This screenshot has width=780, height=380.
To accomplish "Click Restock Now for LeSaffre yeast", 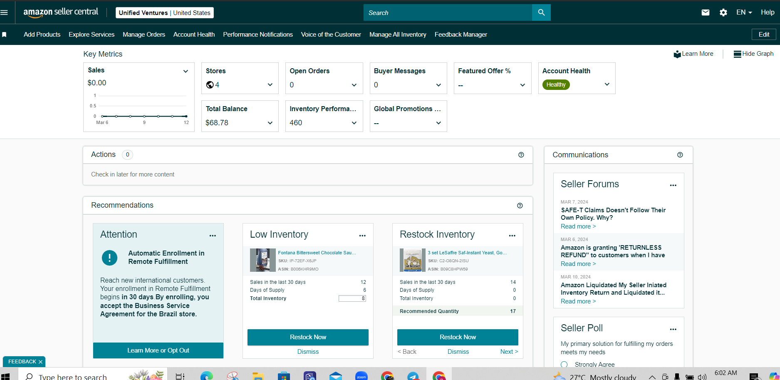I will point(458,337).
